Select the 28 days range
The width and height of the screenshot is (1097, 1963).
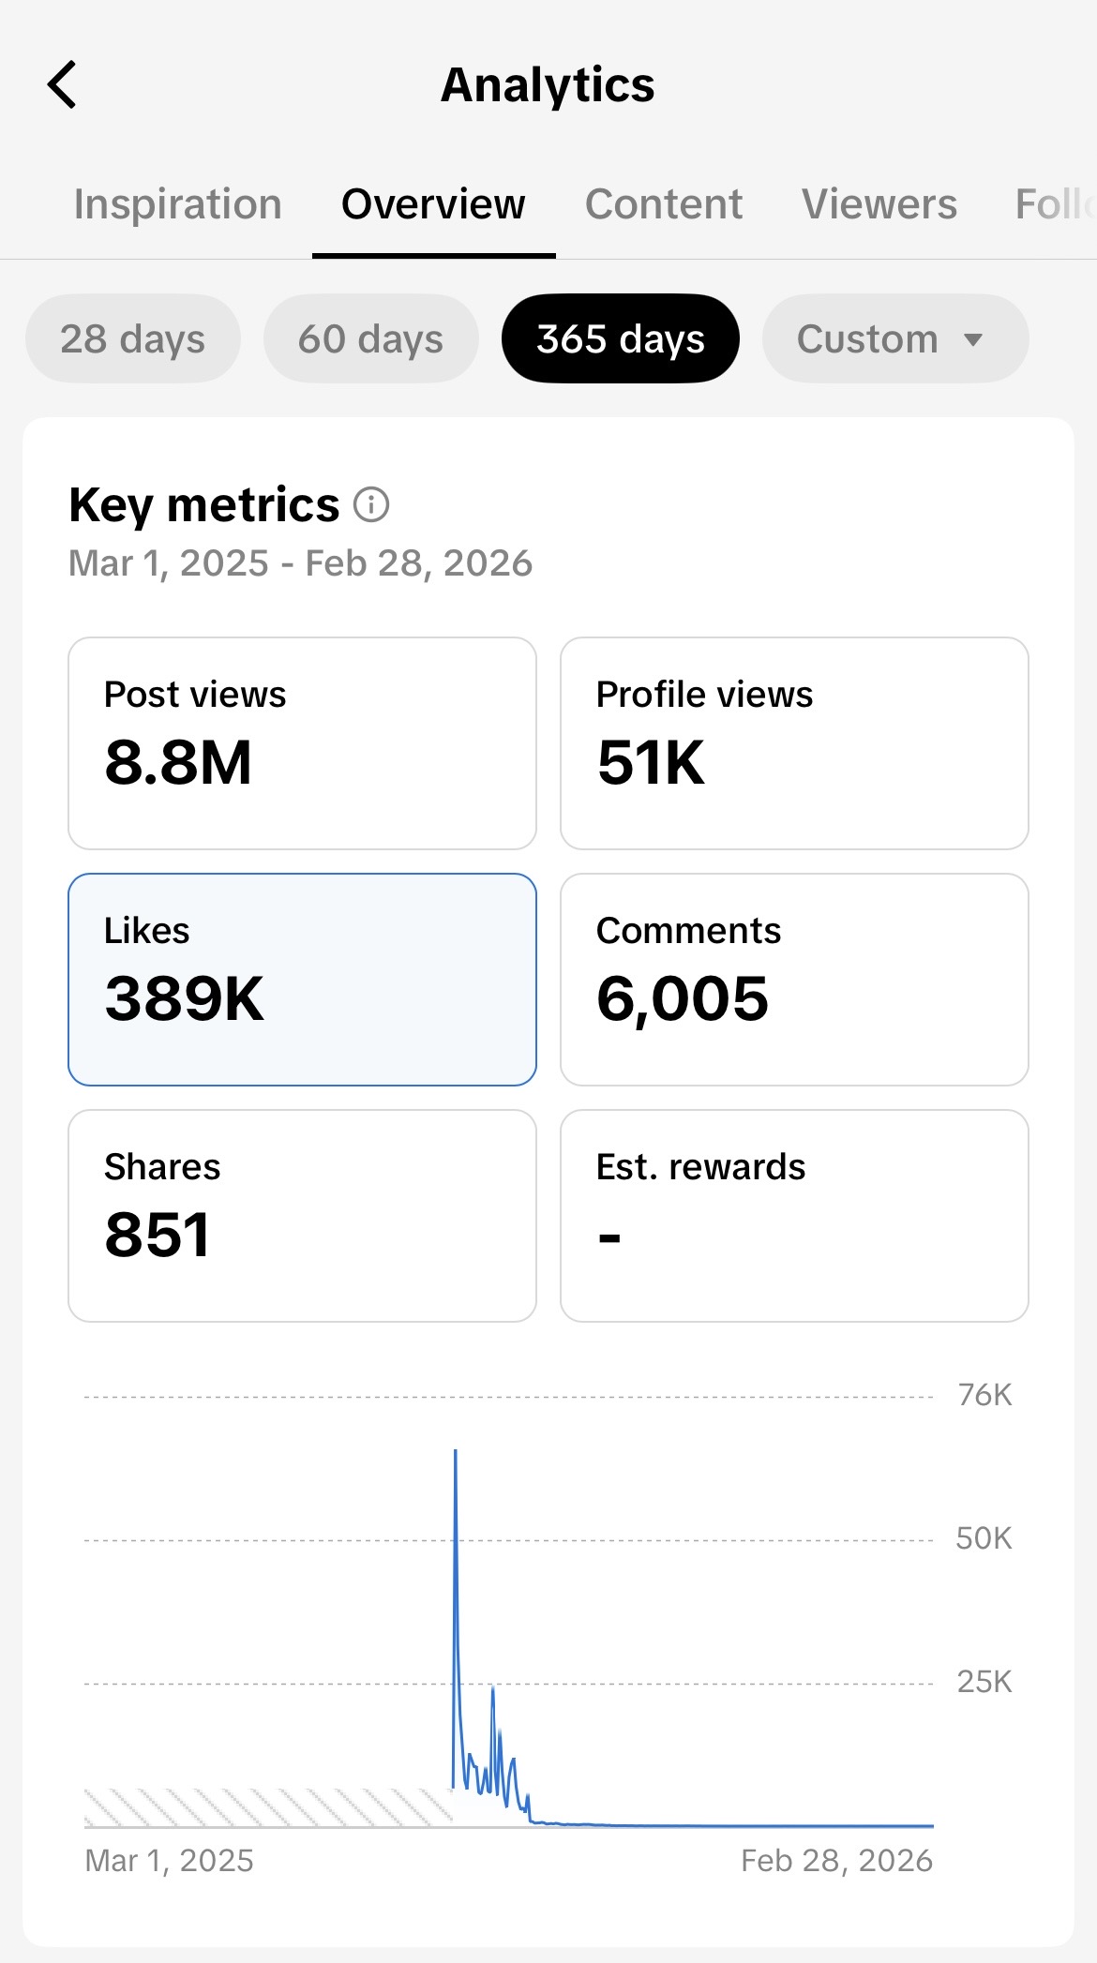coord(133,339)
